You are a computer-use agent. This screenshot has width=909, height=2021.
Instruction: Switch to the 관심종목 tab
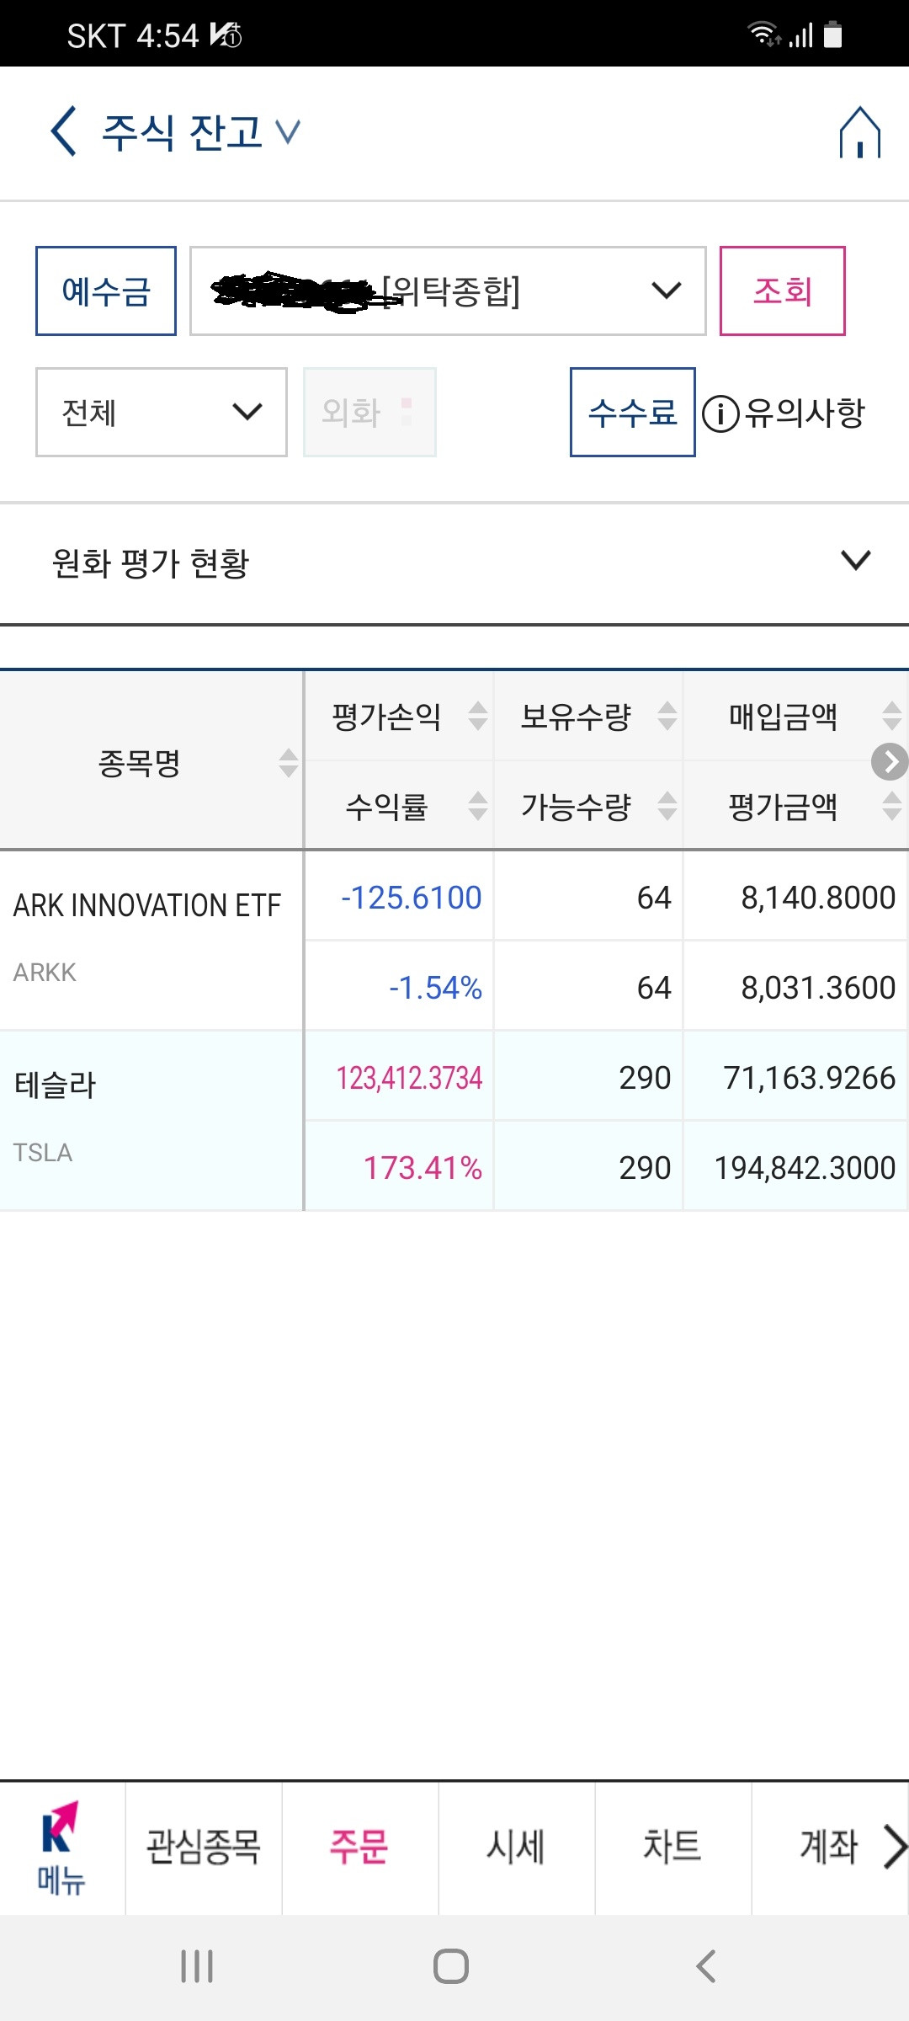click(x=204, y=1848)
